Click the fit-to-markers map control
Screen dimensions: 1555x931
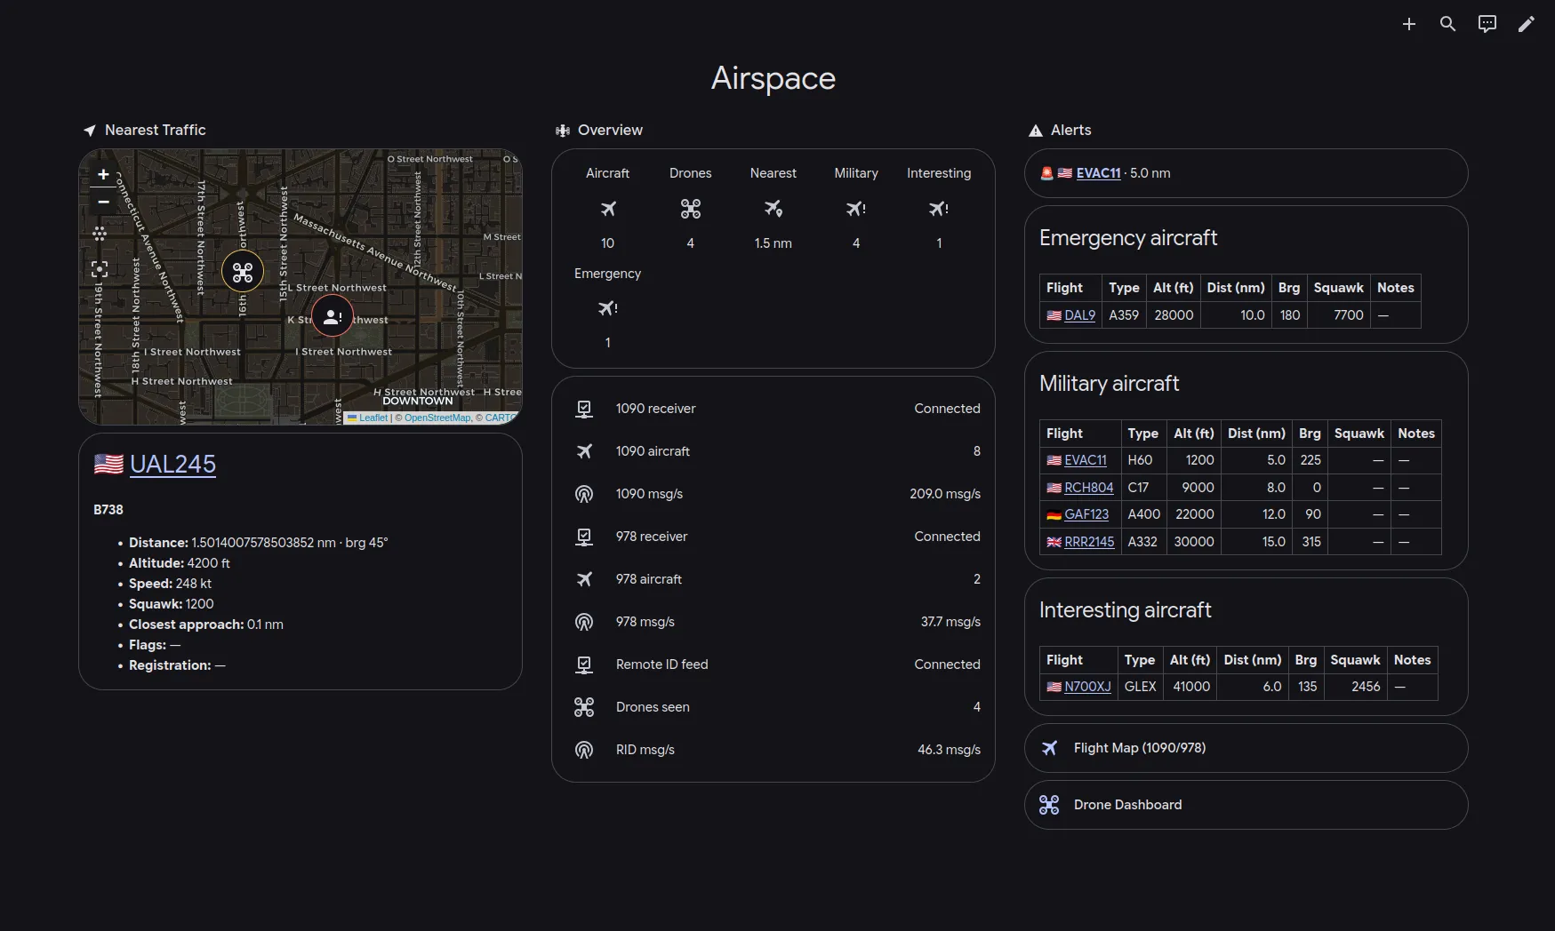coord(100,269)
